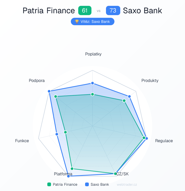Toggle Saxo Bank series via legend label

[100, 184]
